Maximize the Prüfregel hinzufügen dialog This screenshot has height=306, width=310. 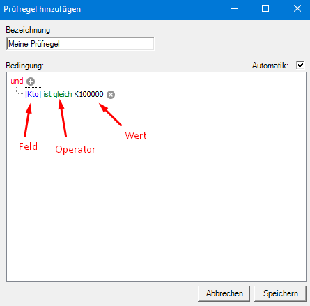coord(265,9)
